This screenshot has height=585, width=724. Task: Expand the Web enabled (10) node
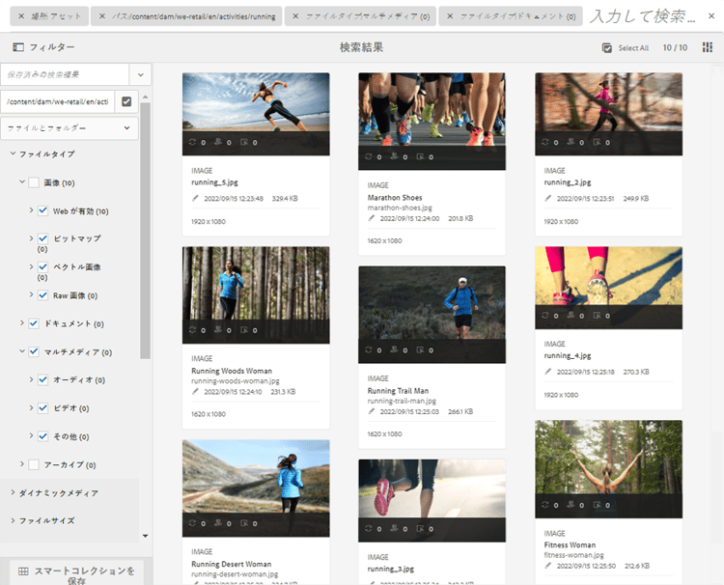coord(31,210)
